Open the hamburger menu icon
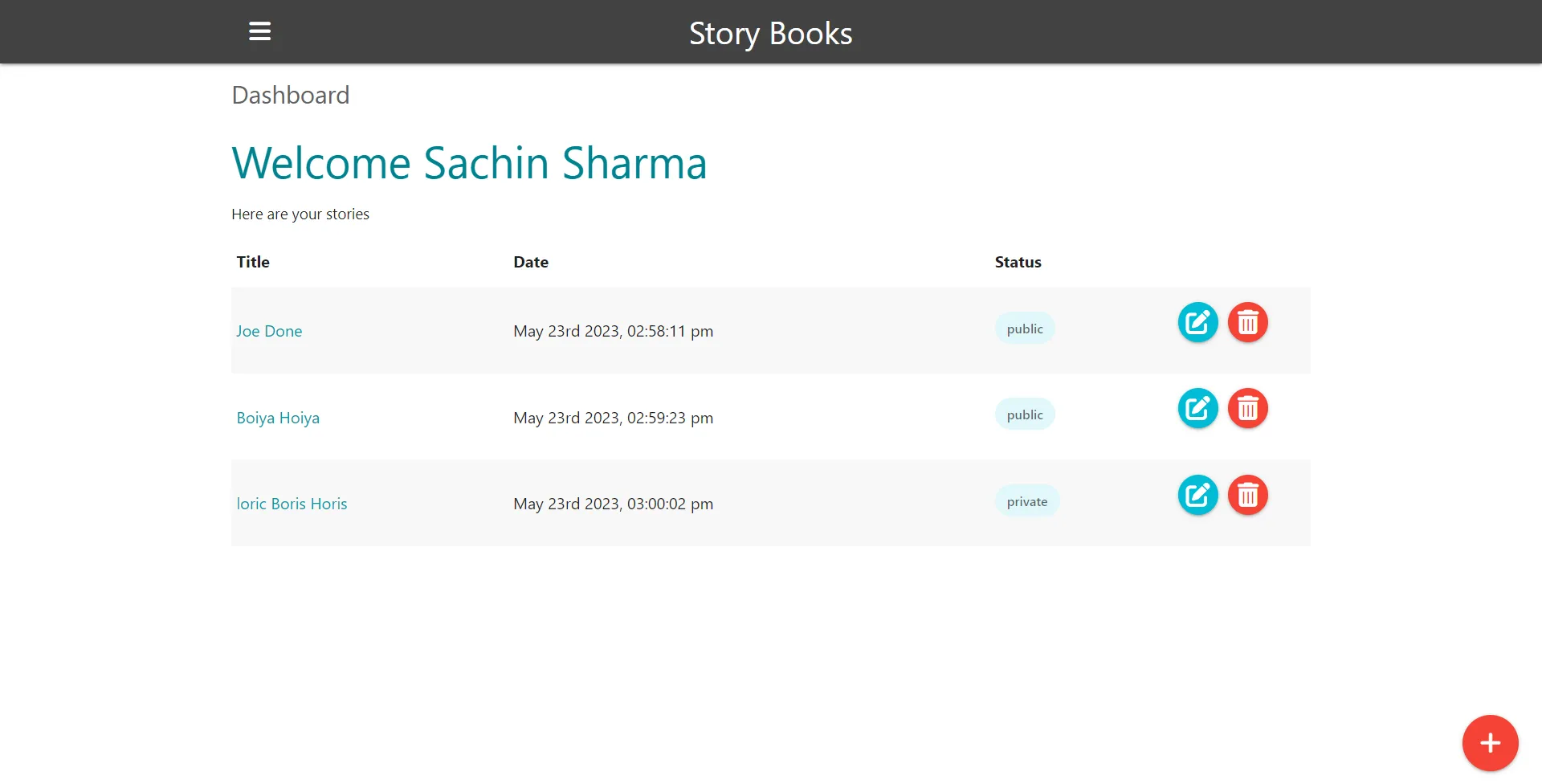This screenshot has height=784, width=1542. coord(259,31)
